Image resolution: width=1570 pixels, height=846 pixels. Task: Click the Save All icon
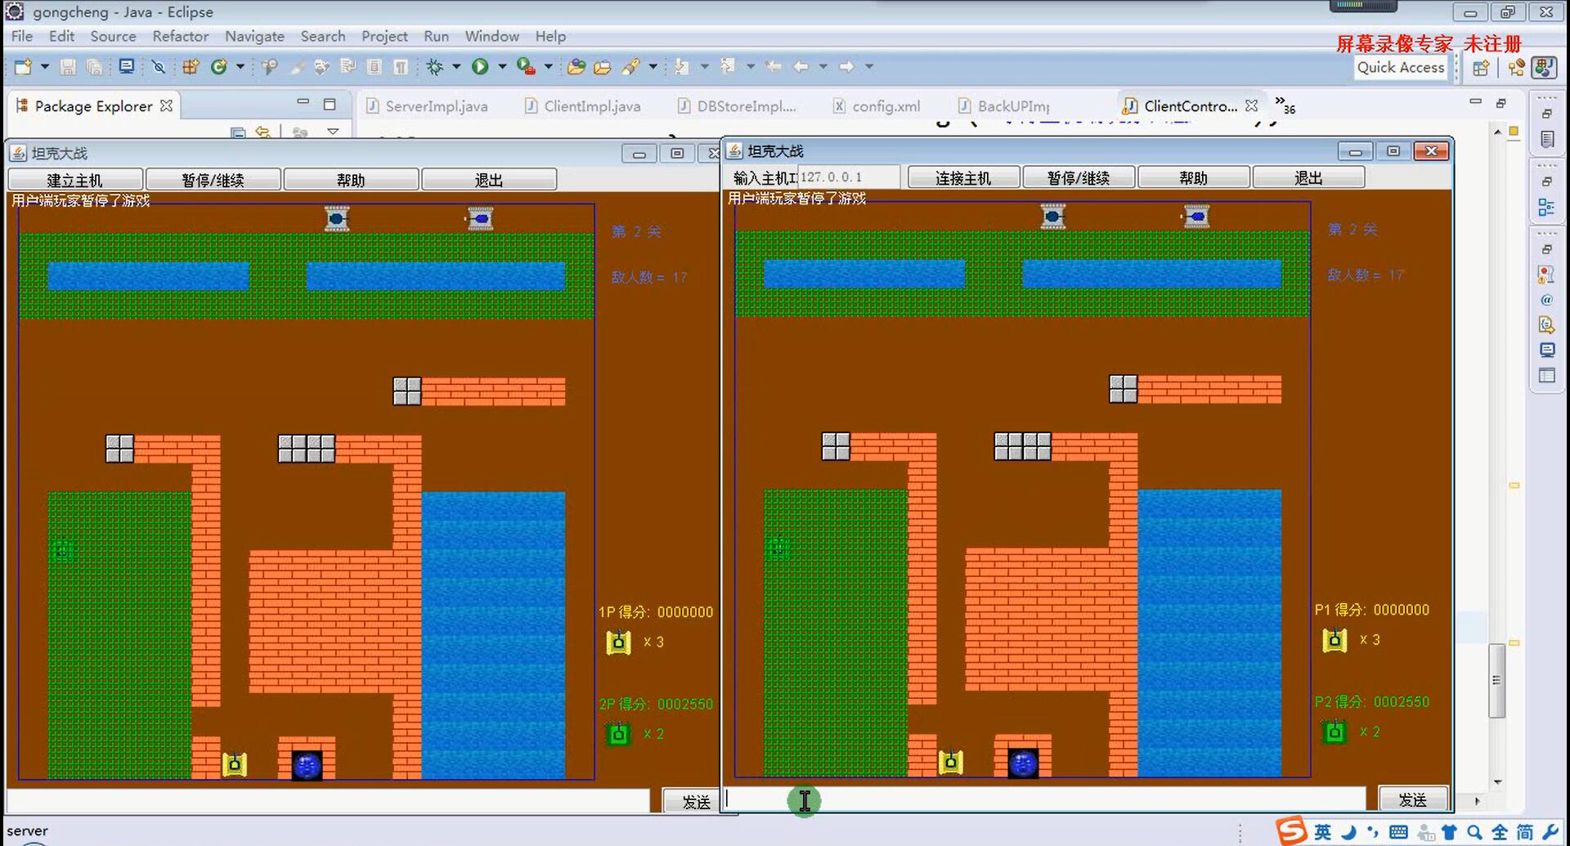[x=94, y=67]
